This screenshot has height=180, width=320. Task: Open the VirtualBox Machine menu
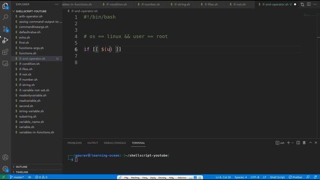[x=135, y=177]
